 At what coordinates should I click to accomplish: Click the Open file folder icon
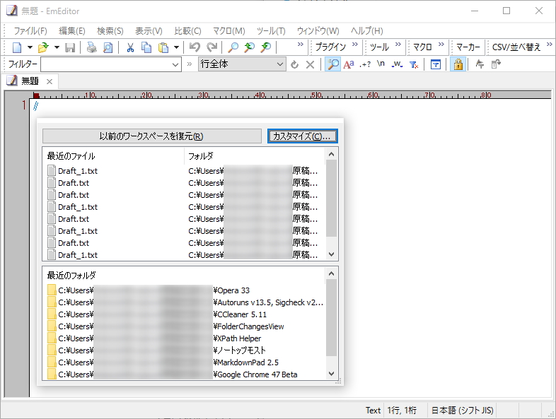(43, 47)
